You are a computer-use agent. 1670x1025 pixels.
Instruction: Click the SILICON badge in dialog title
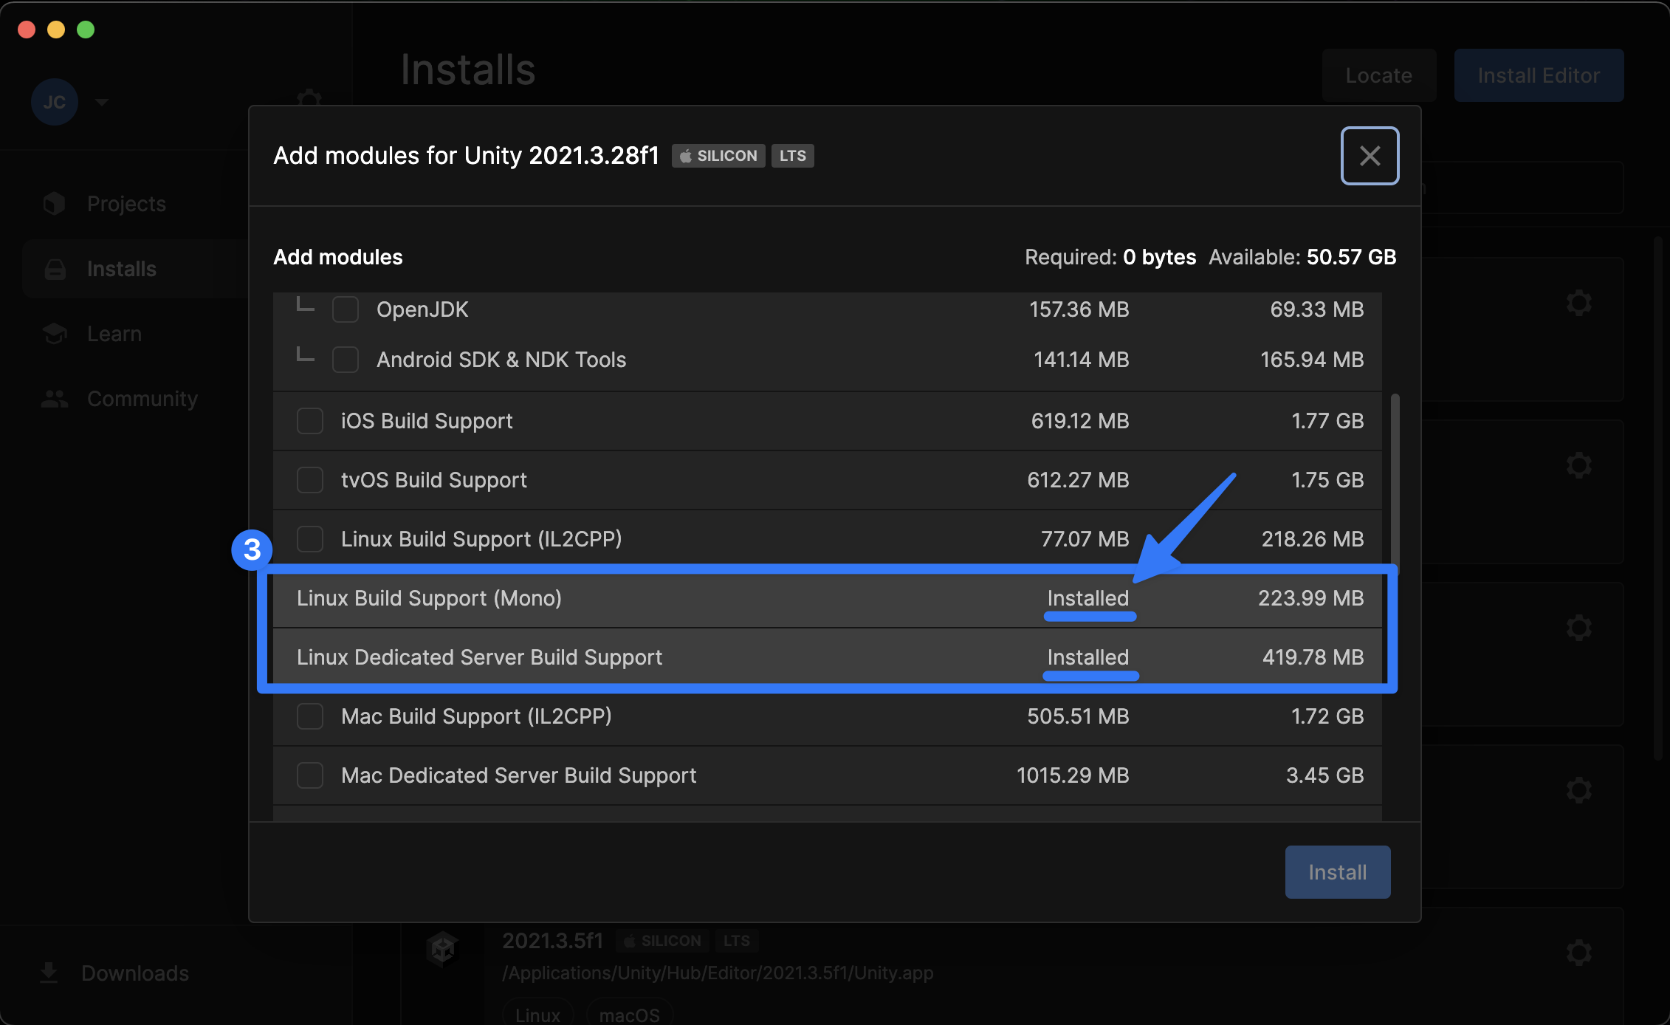(x=718, y=156)
